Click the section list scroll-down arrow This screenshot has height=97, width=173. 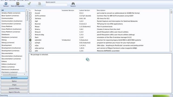(27, 72)
